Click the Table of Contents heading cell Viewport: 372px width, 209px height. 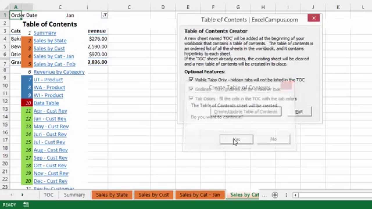pyautogui.click(x=50, y=24)
